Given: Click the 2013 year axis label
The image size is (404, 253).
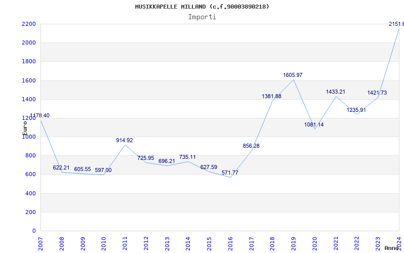Looking at the screenshot, I should pos(167,244).
